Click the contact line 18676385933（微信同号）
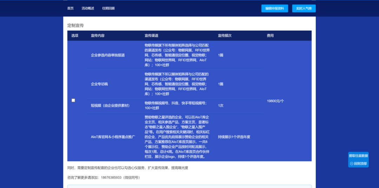379x188 pixels. tap(104, 177)
